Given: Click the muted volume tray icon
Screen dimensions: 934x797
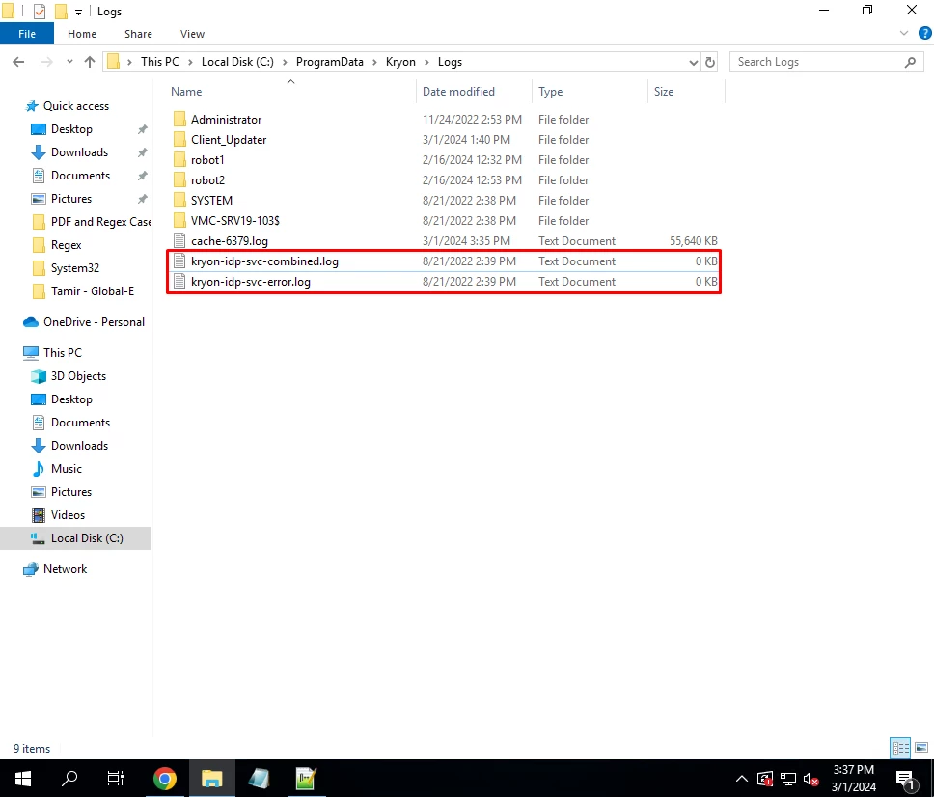Looking at the screenshot, I should 810,779.
